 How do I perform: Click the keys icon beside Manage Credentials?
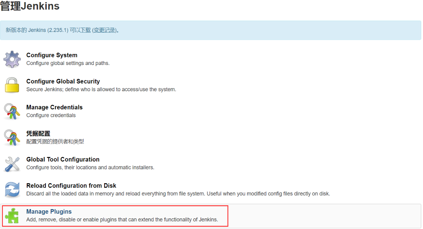pyautogui.click(x=12, y=111)
